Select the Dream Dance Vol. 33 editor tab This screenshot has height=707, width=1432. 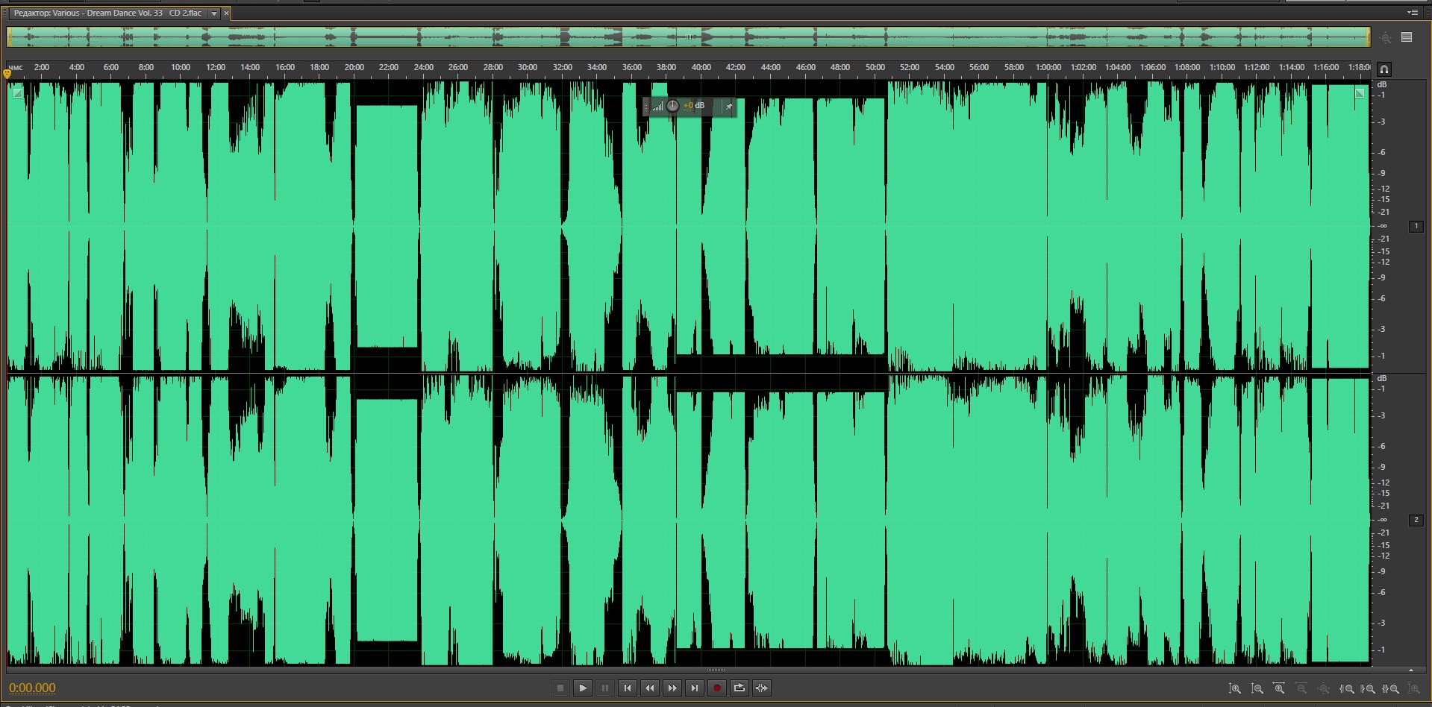pyautogui.click(x=108, y=13)
